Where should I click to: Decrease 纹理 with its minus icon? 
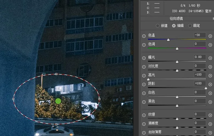coord(144,115)
